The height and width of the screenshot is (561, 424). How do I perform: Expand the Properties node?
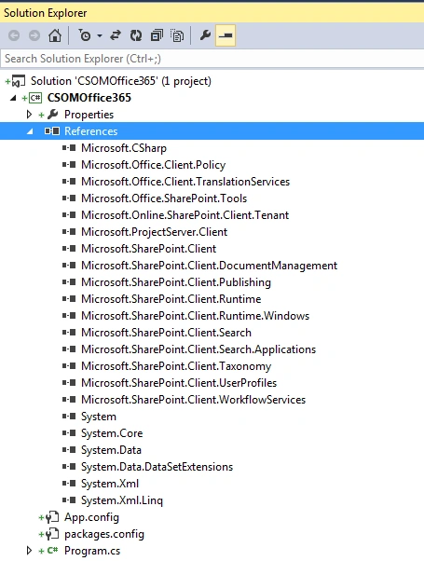tap(29, 115)
